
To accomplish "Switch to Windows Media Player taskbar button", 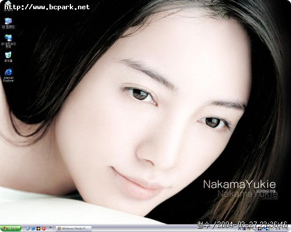I will (74, 229).
